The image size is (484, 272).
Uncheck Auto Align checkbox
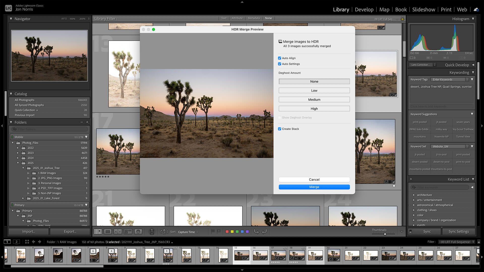coord(280,58)
